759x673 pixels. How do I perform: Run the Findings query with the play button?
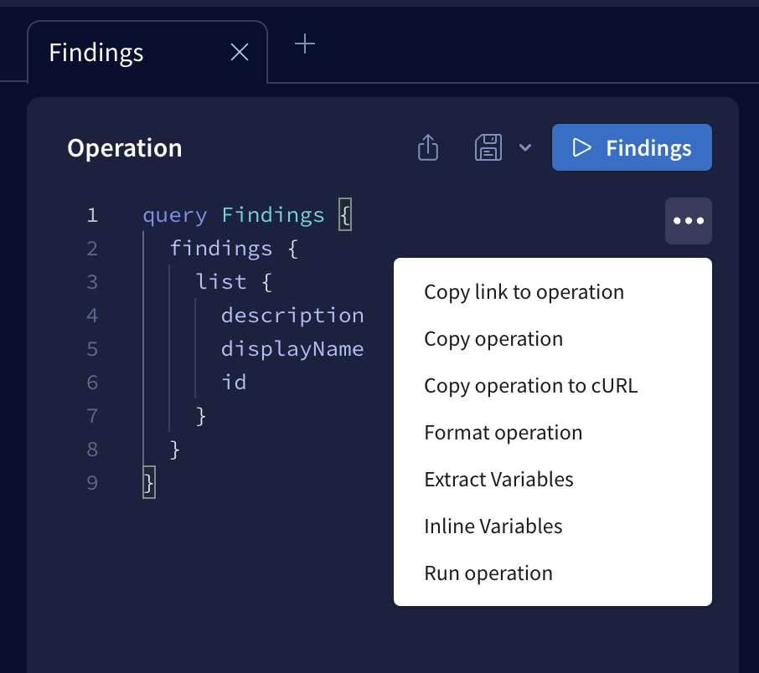632,147
